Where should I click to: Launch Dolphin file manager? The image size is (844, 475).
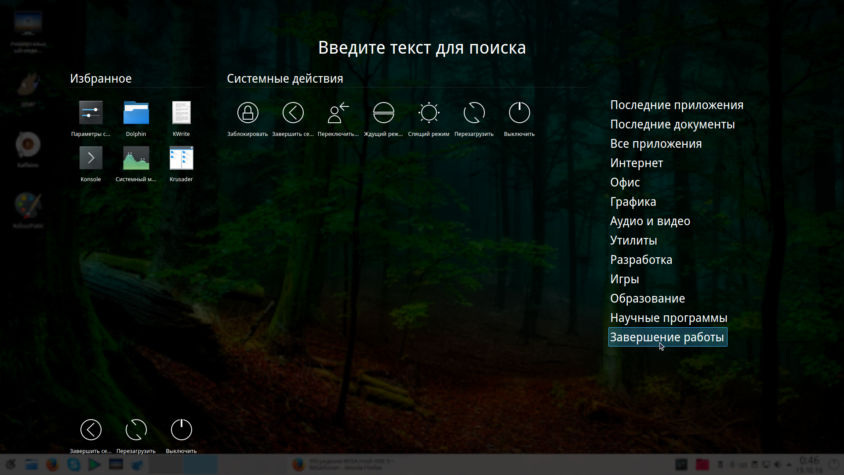tap(136, 113)
